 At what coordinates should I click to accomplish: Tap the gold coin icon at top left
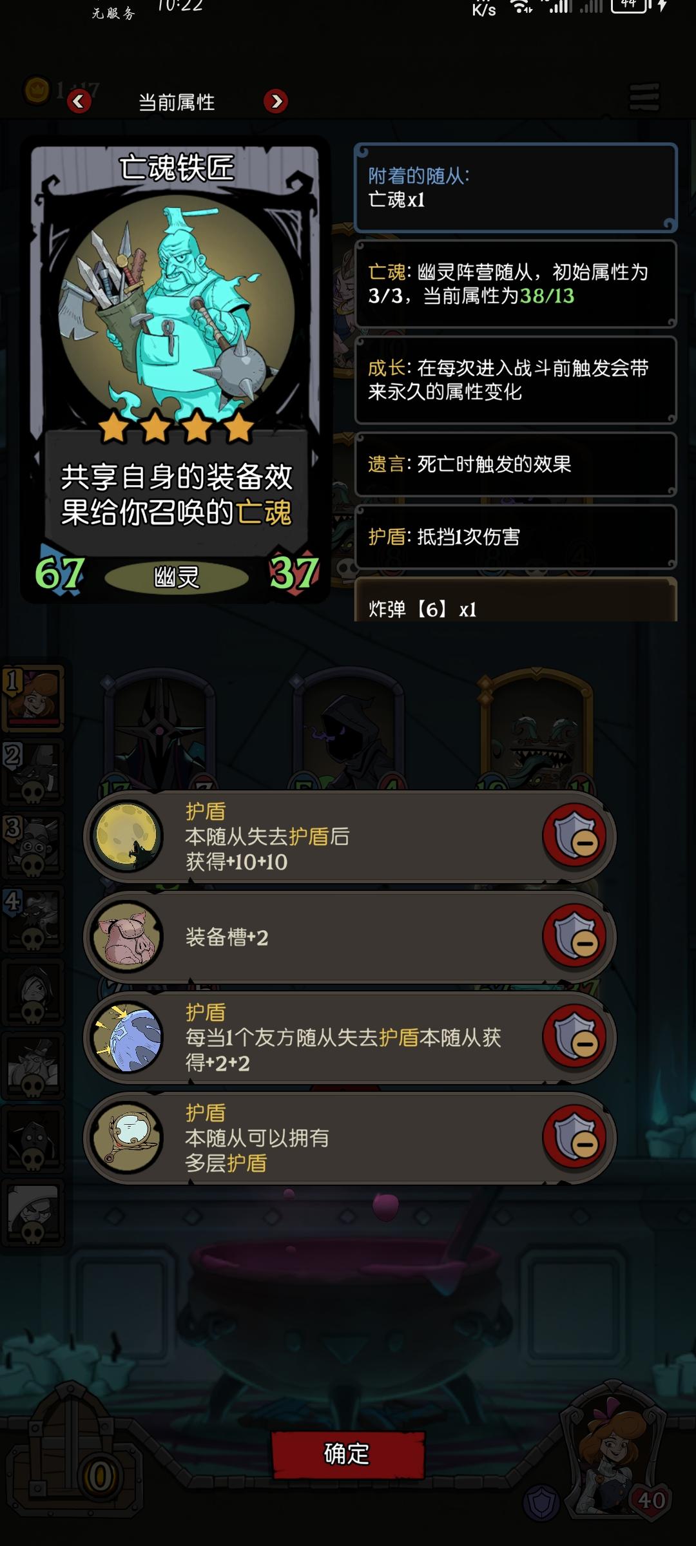(37, 90)
